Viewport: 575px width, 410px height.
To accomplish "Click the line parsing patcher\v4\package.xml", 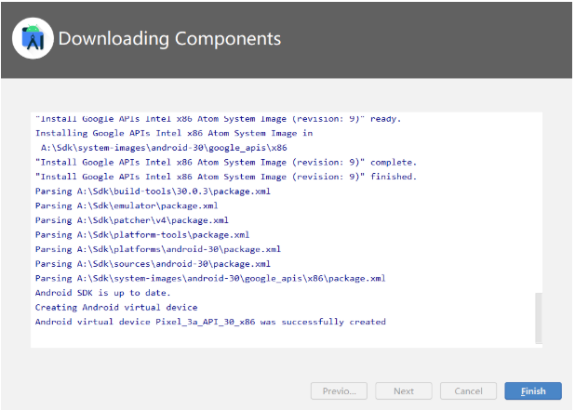I will click(131, 220).
